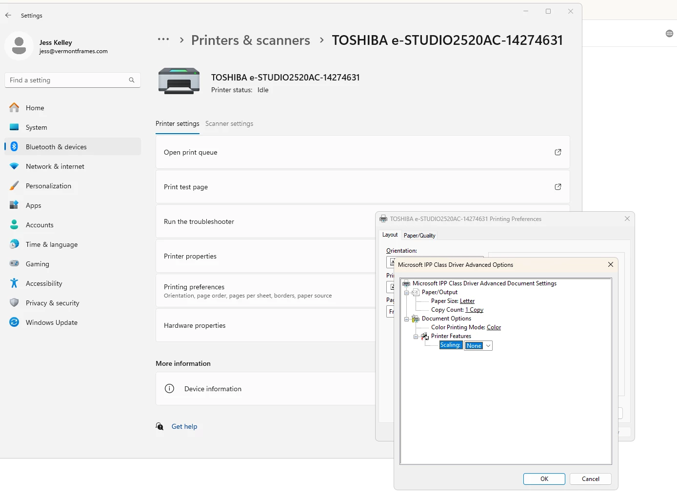Maximize the Settings window

548,11
